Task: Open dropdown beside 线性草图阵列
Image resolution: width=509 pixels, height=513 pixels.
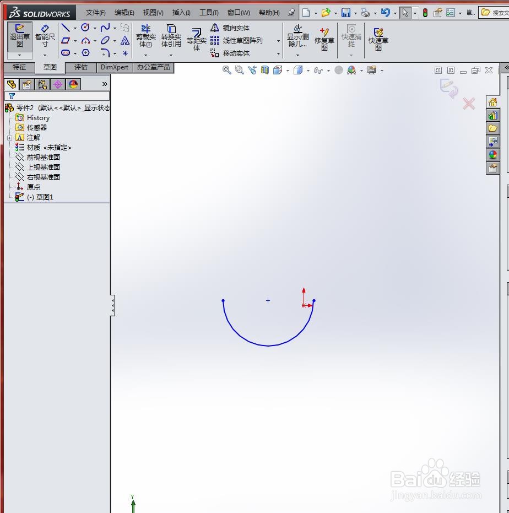Action: (278, 41)
